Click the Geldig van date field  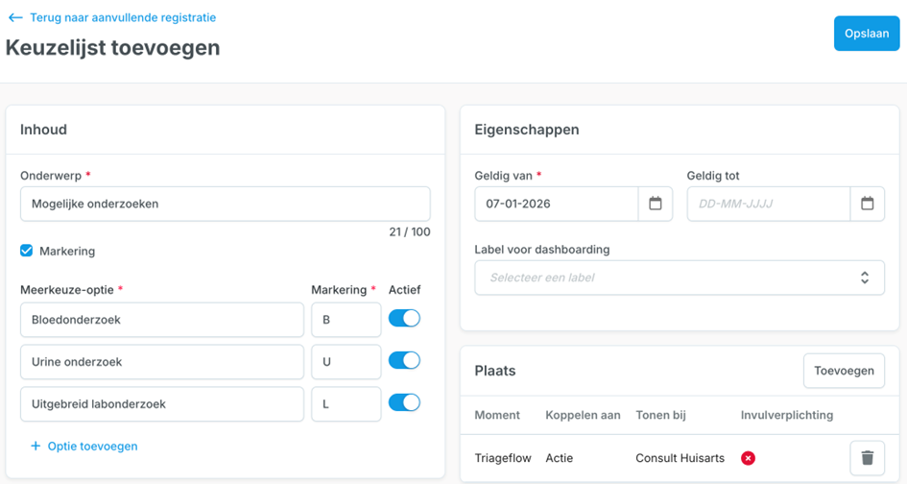point(557,204)
